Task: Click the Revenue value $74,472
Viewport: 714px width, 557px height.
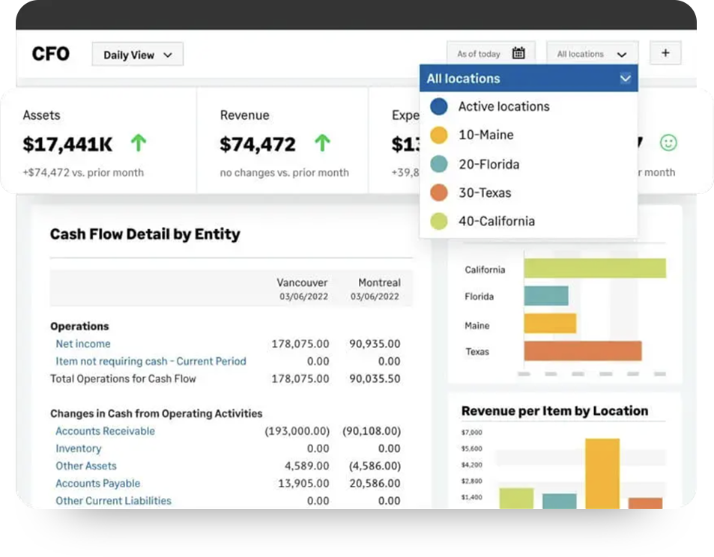Action: [x=258, y=144]
